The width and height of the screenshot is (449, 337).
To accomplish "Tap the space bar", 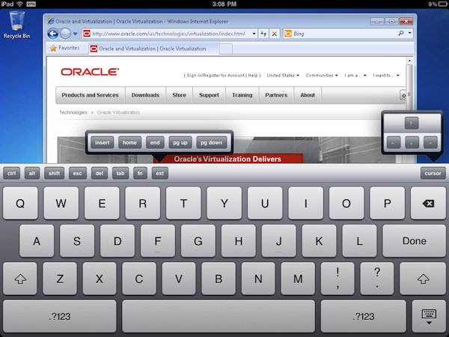I will pos(219,316).
